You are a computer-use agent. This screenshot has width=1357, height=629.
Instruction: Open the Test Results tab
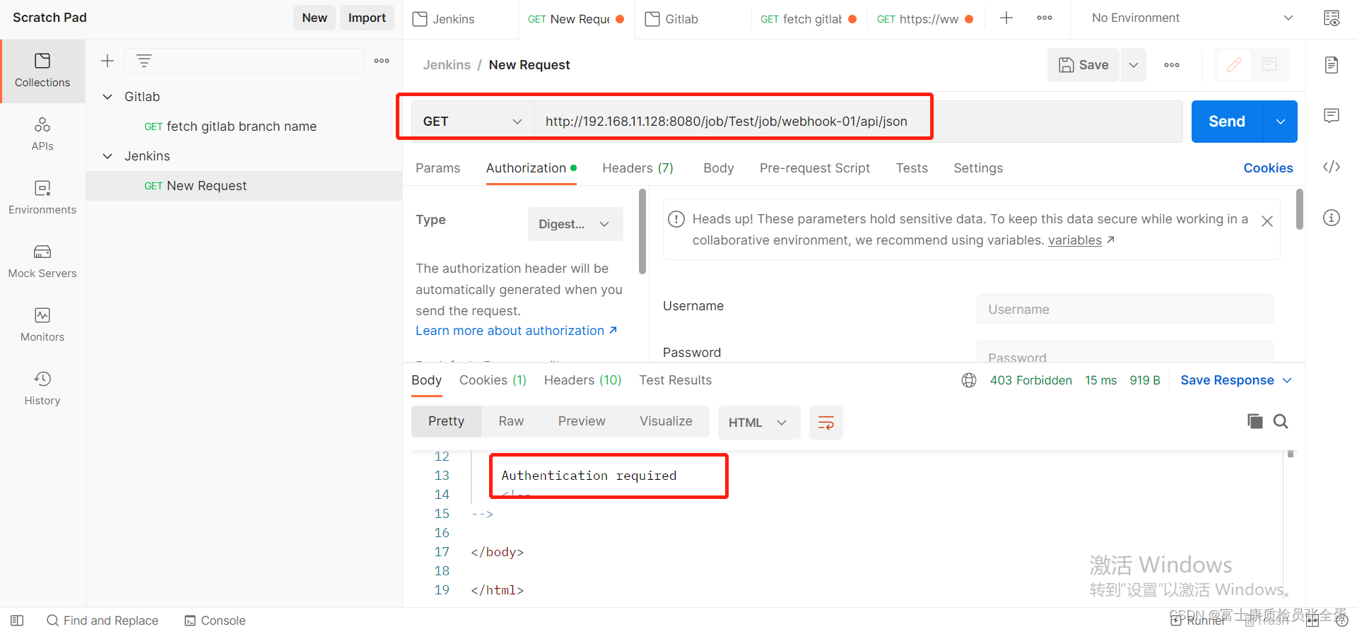tap(675, 380)
